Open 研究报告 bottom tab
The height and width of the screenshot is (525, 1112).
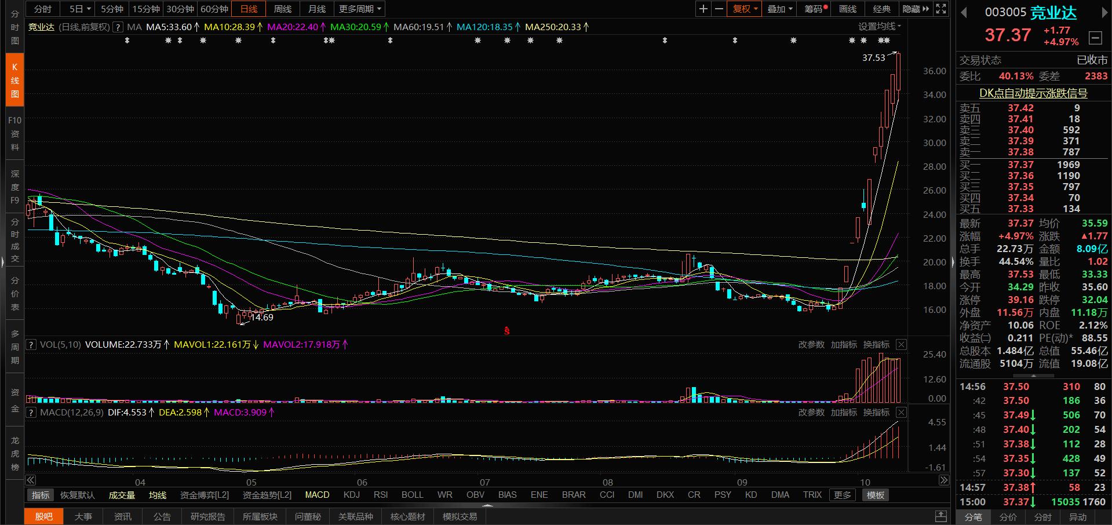pos(207,516)
